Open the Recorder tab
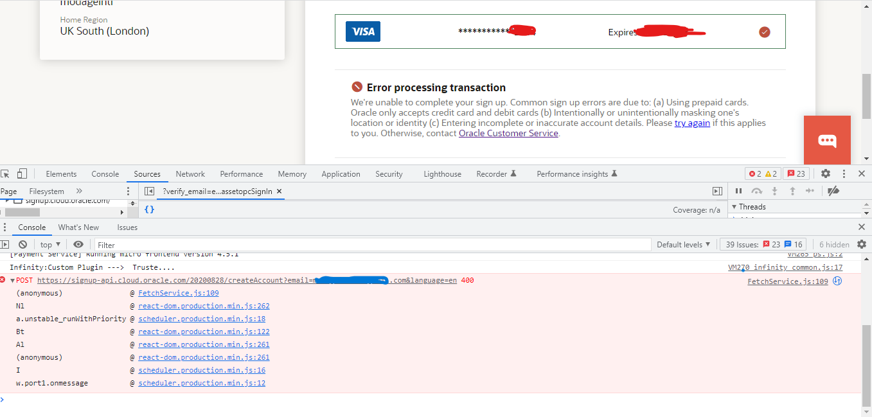Viewport: 872px width, 417px height. tap(496, 173)
